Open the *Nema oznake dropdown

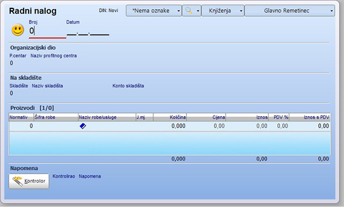pos(154,11)
